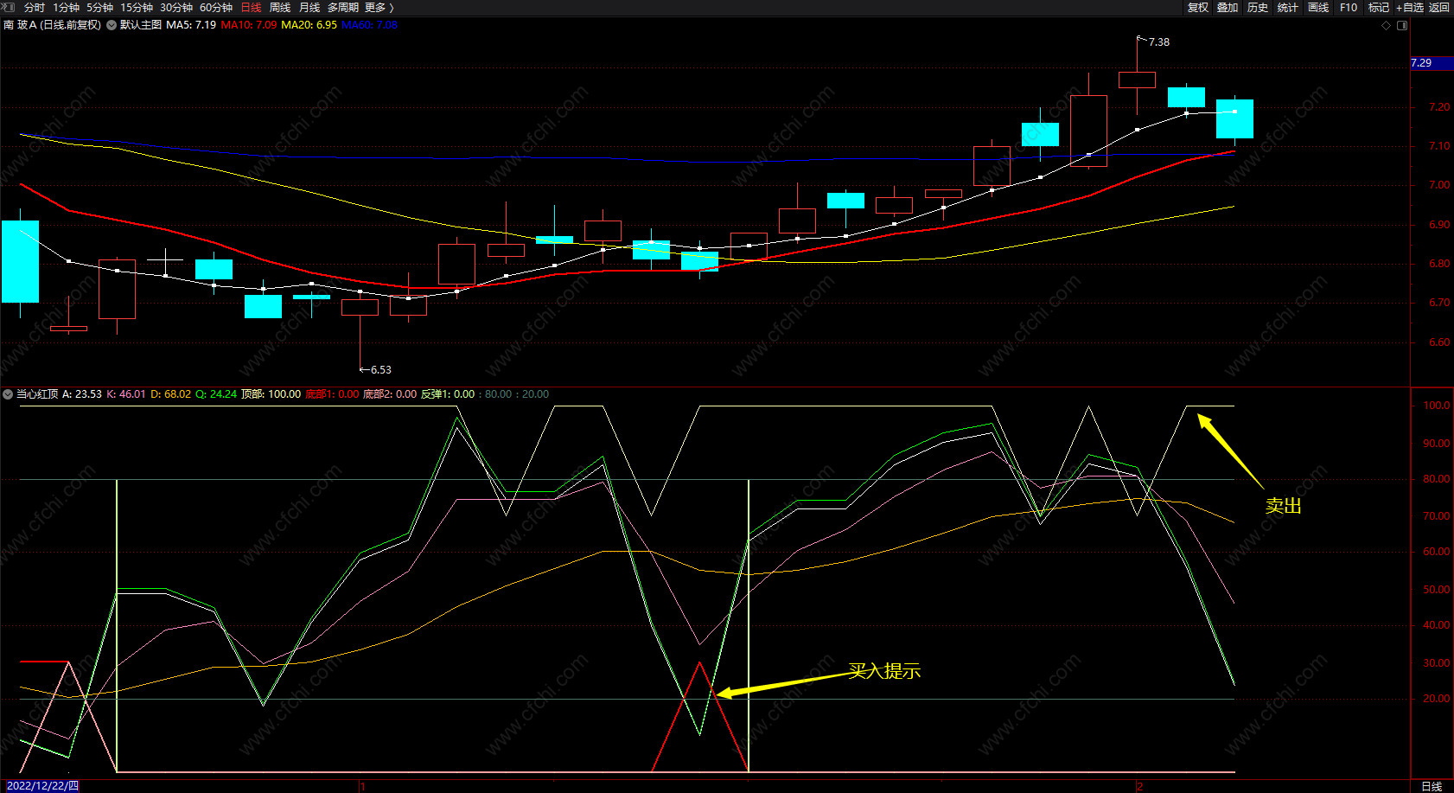Click the last cyan candlestick on the right
This screenshot has height=793, width=1454.
pos(1234,118)
